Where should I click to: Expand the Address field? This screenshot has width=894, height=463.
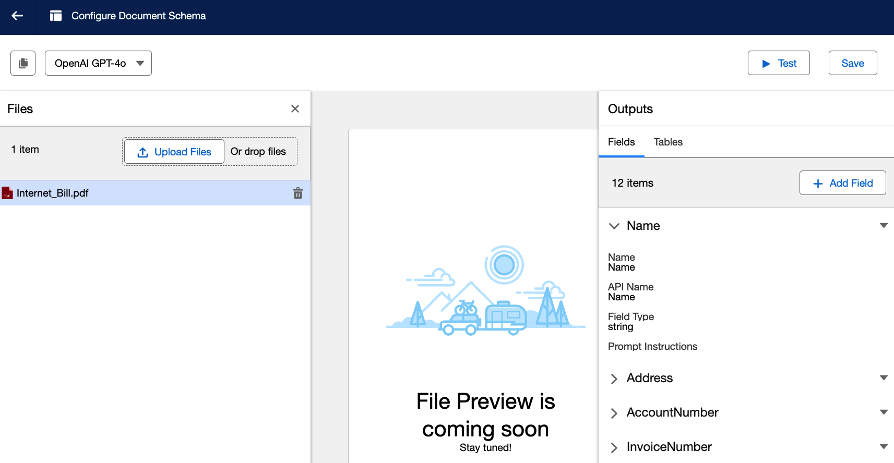[614, 379]
